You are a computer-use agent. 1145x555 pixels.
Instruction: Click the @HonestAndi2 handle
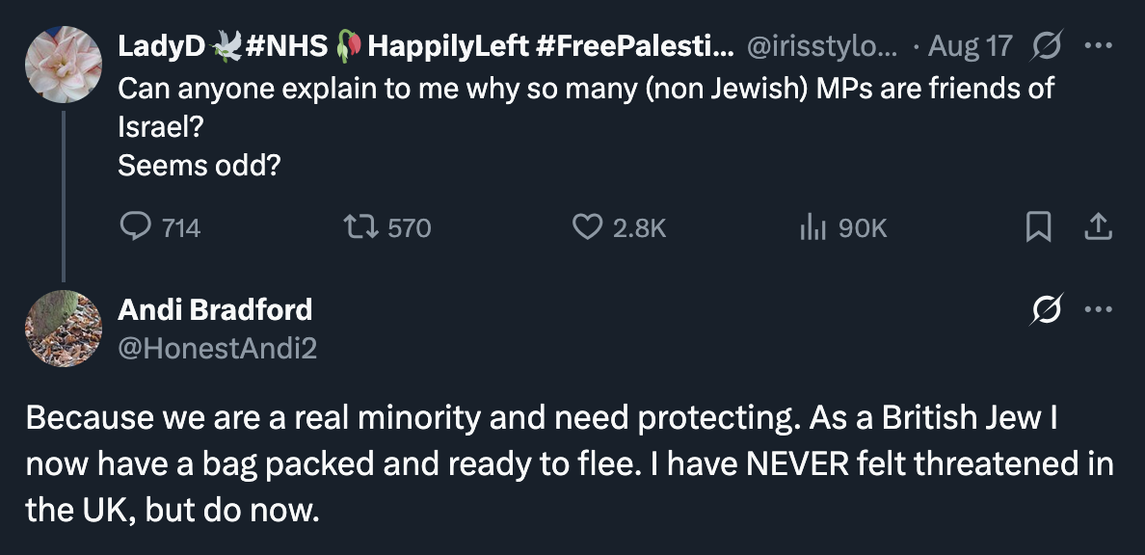(x=217, y=348)
